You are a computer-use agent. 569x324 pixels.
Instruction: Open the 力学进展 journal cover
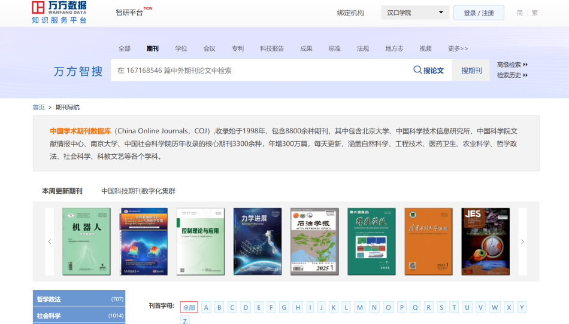point(257,242)
